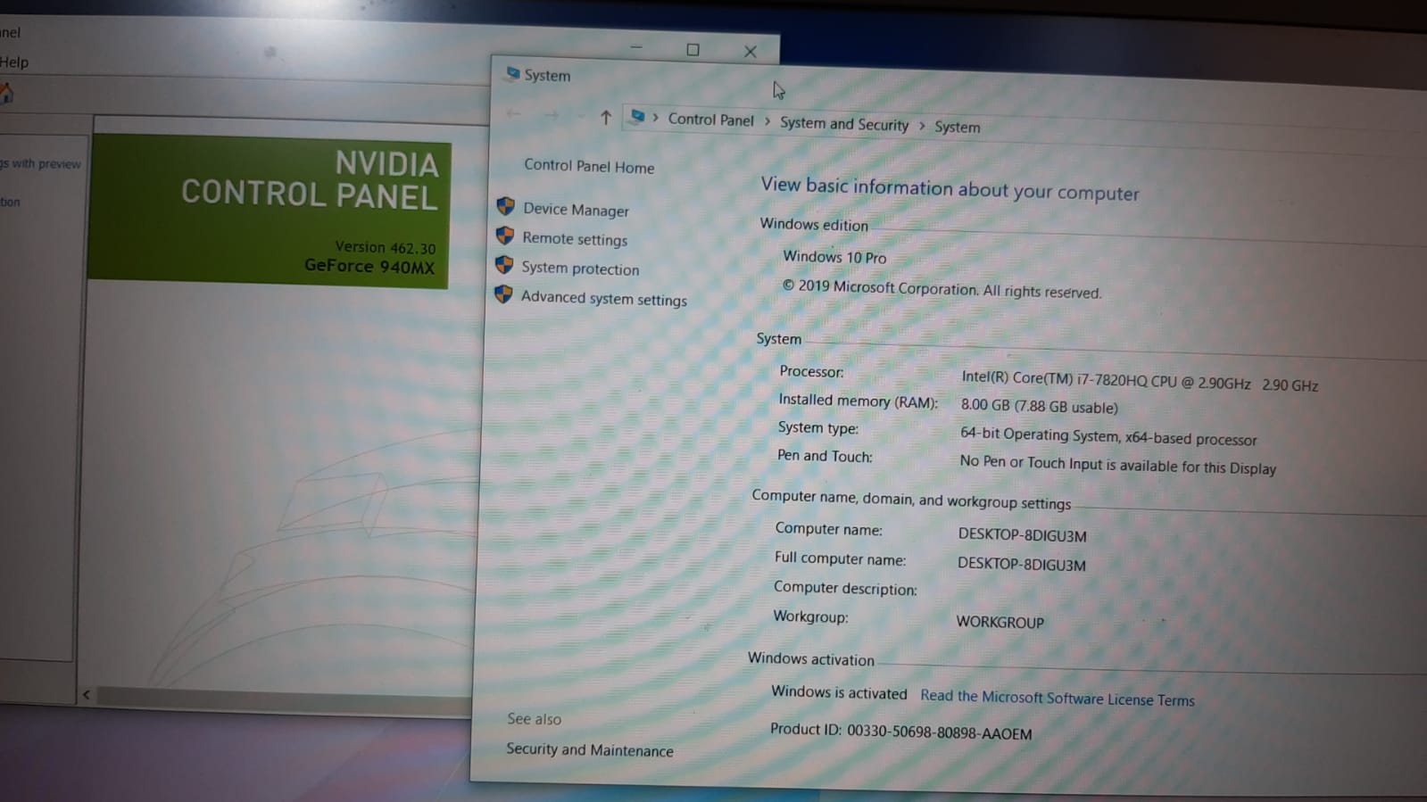Open Help menu in NVIDIA Control Panel
Image resolution: width=1427 pixels, height=802 pixels.
[x=14, y=62]
